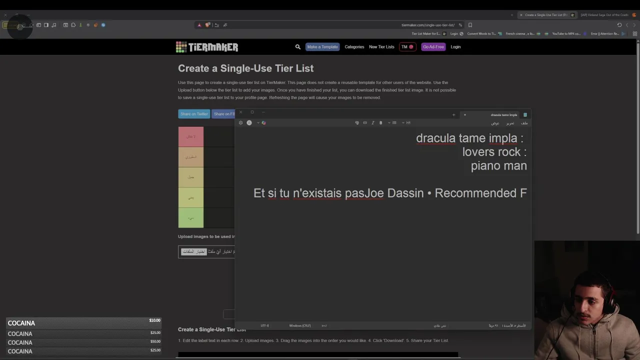Clear formatting in Notepad toolbar

(x=357, y=122)
